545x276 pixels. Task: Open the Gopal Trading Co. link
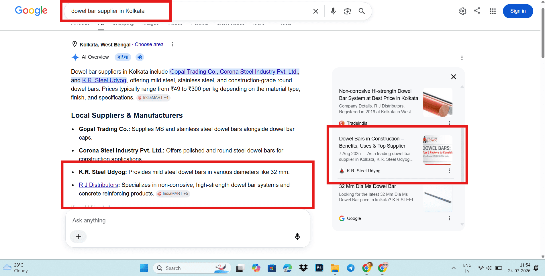pos(193,72)
